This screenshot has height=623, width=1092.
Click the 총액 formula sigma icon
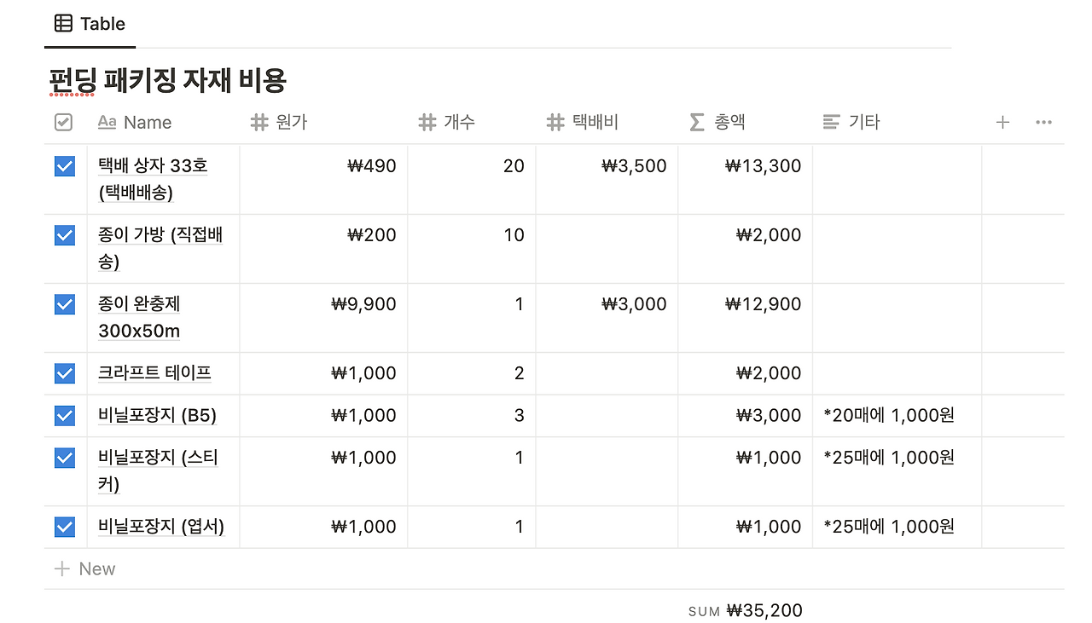click(697, 122)
